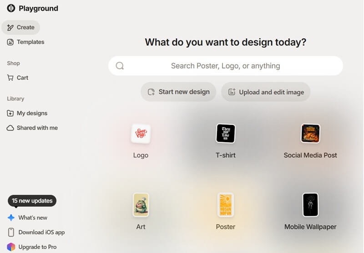Focus the Search Poster, Logo field
The image size is (364, 253).
(x=225, y=66)
